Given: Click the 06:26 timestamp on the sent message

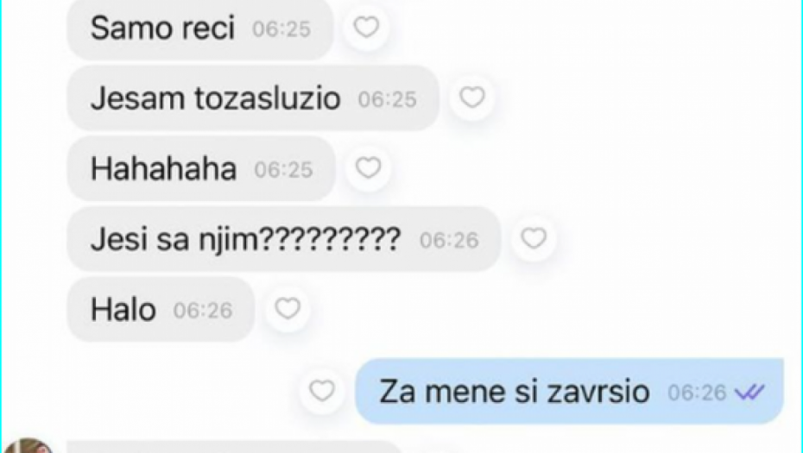Looking at the screenshot, I should 697,393.
